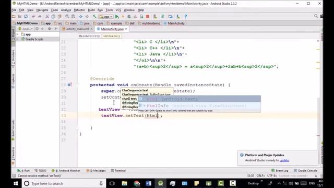Click the Task View taskbar icon

pyautogui.click(x=112, y=183)
